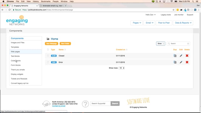Go back in Chrome browser
The width and height of the screenshot is (201, 113).
tap(3, 10)
